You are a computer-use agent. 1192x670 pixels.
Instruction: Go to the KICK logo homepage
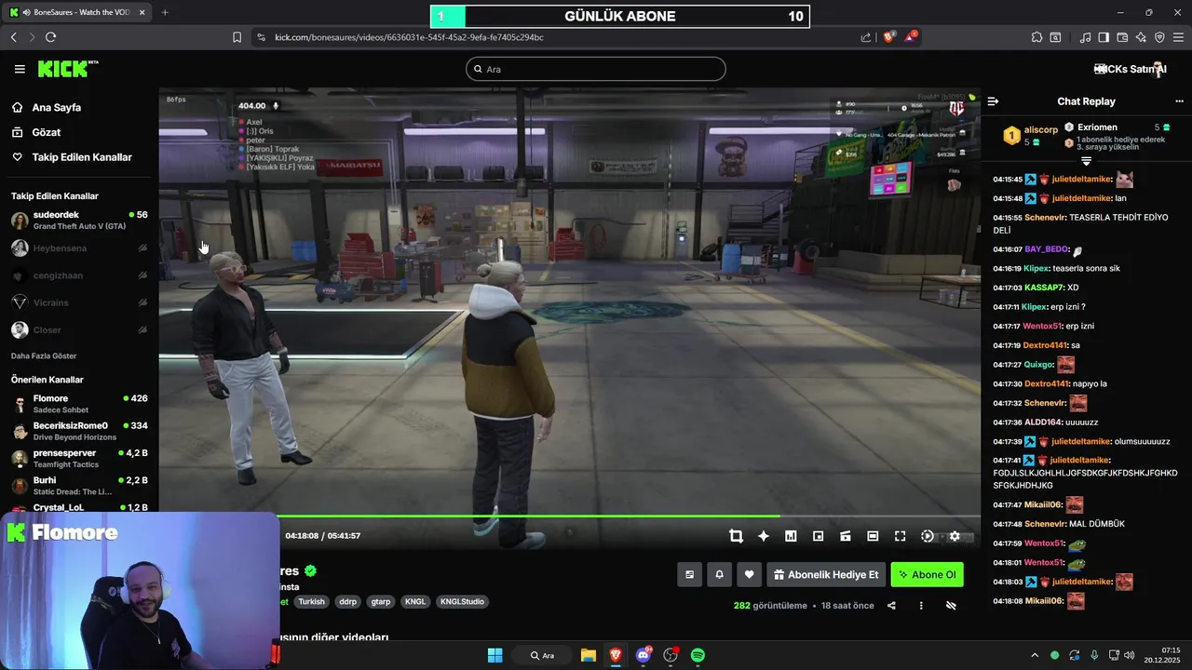tap(67, 69)
